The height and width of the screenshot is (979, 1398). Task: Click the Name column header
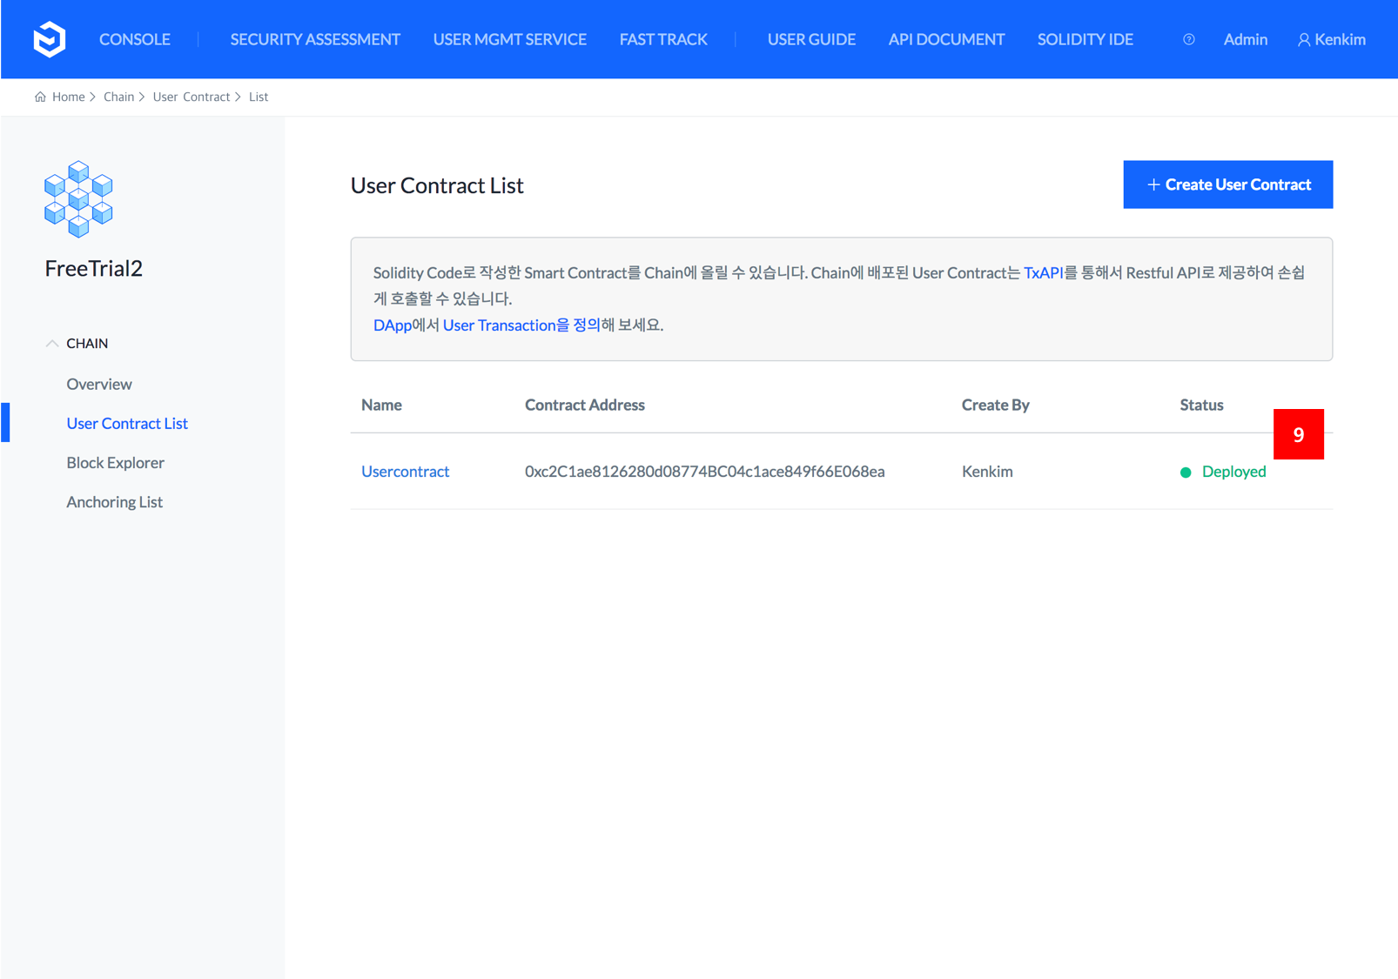click(381, 405)
